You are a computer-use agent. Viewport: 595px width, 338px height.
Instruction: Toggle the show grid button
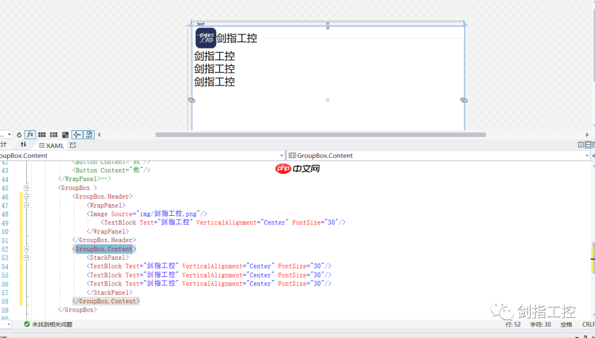pyautogui.click(x=42, y=135)
